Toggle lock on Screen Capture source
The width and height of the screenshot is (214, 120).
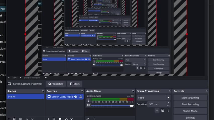(x=80, y=97)
